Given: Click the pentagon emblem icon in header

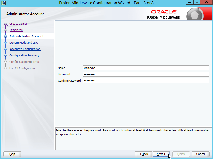Looking at the screenshot, I should [x=195, y=15].
